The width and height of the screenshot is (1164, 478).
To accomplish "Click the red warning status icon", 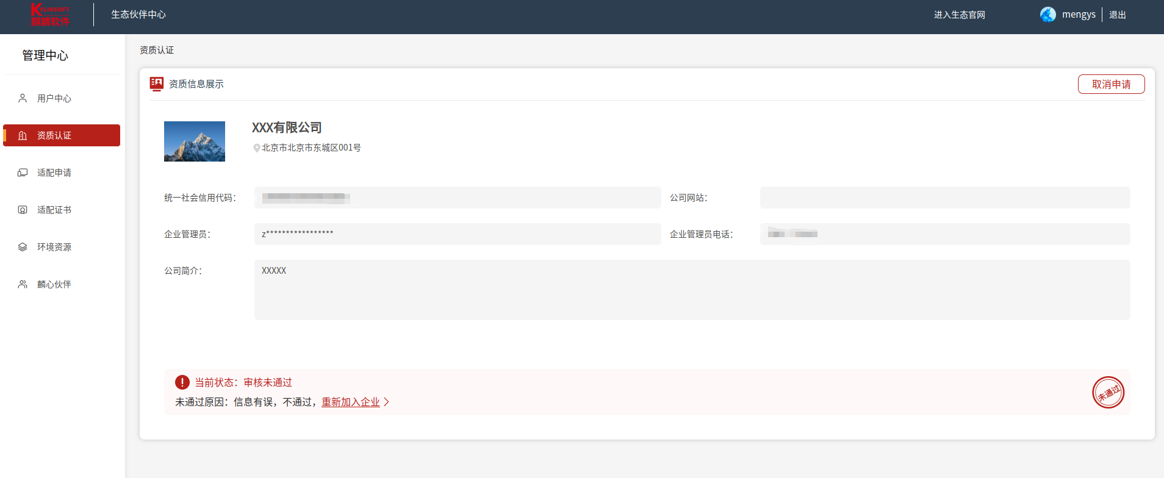I will [x=182, y=382].
